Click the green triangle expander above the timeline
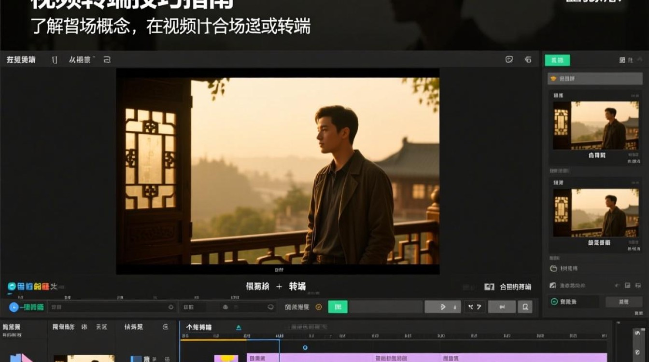Viewport: 649px width, 362px height. click(238, 327)
